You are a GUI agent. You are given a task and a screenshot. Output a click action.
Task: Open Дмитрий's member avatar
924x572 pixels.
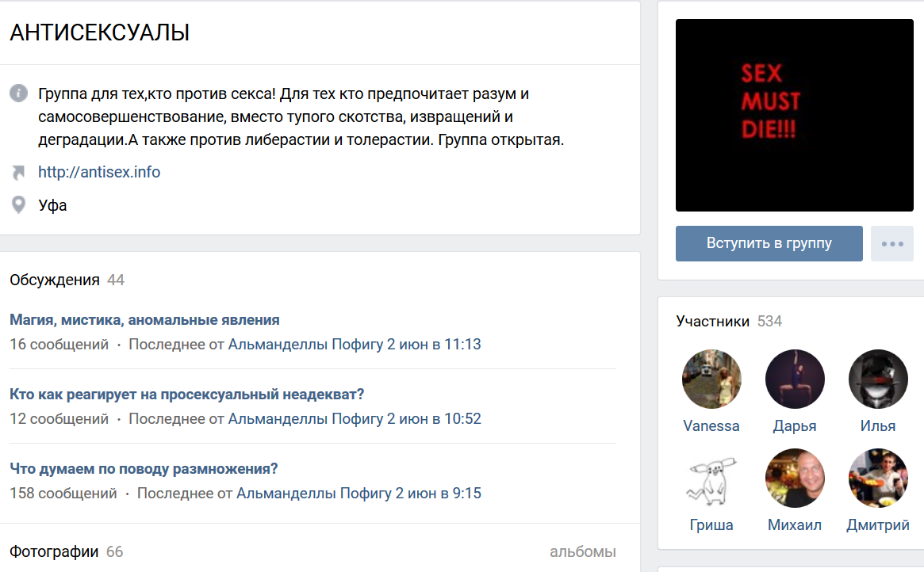[x=878, y=478]
